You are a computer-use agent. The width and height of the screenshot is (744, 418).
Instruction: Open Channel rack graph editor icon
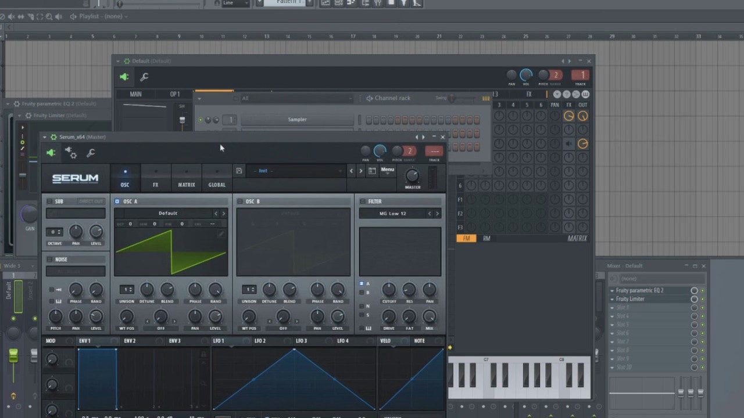click(x=485, y=98)
